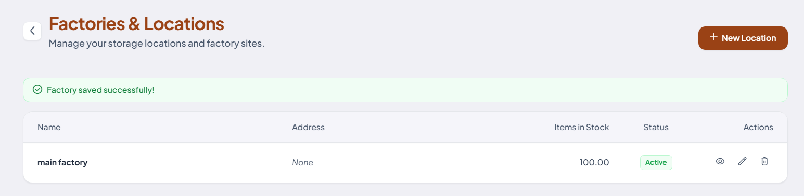
Task: Select the Items in Stock column header
Action: [x=581, y=127]
